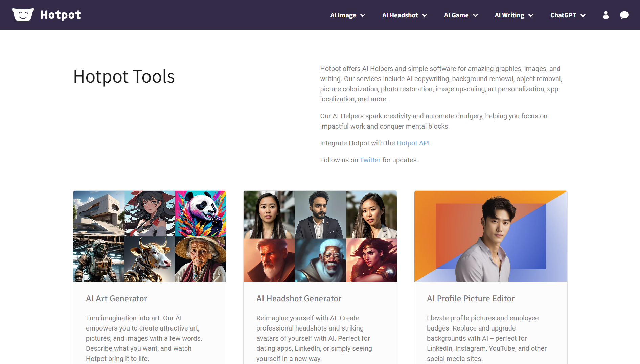The width and height of the screenshot is (640, 364).
Task: Follow the Hotpot API link
Action: pos(413,143)
